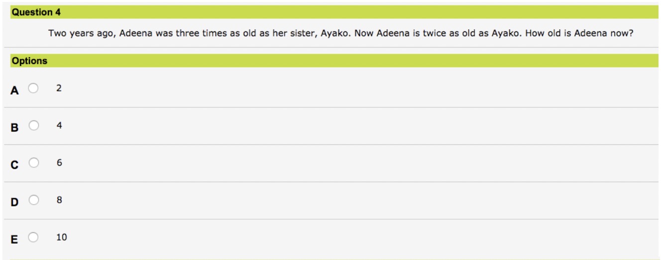661x260 pixels.
Task: Click the bold letter E label
Action: (x=15, y=239)
